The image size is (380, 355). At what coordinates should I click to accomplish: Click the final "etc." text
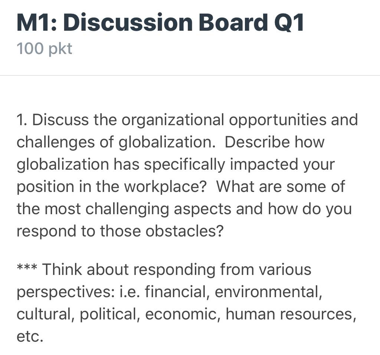point(30,337)
